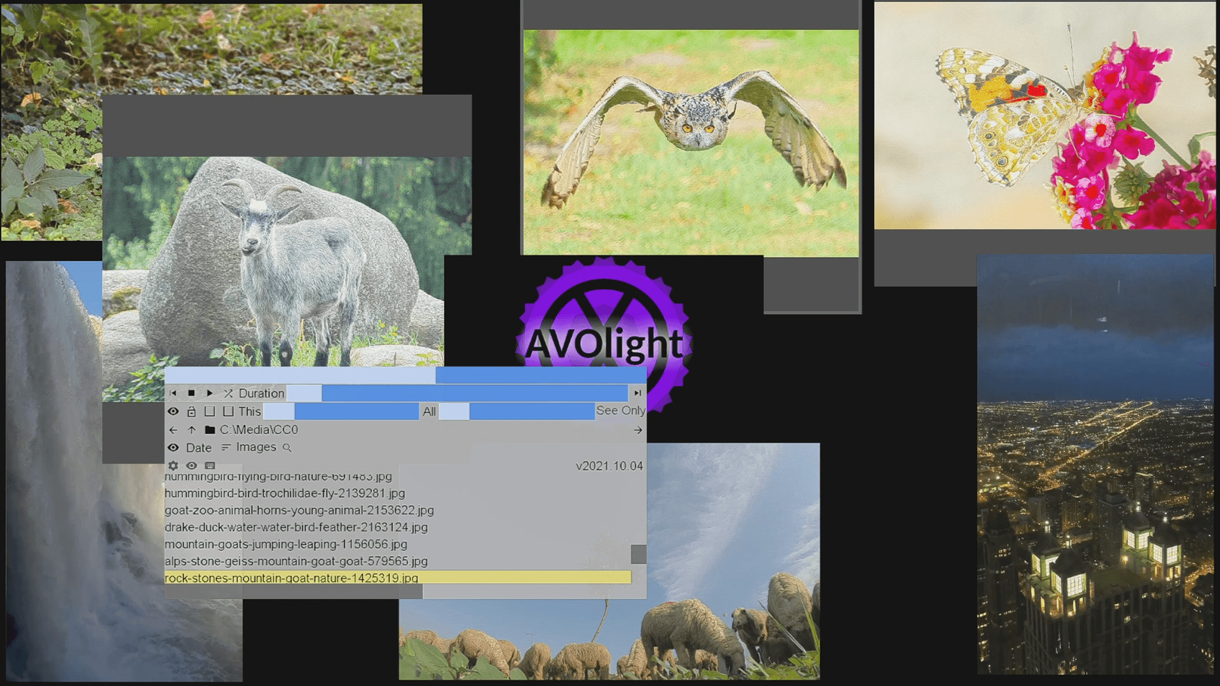1220x686 pixels.
Task: Toggle sort direction icon next to Date
Action: (226, 447)
